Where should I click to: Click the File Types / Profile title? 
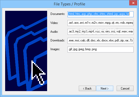pyautogui.click(x=69, y=4)
